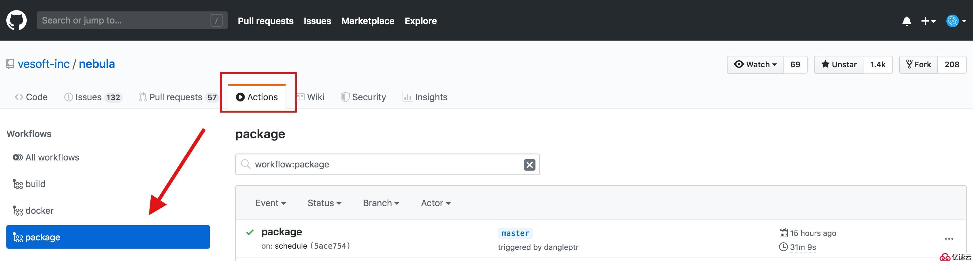
Task: Switch to the Code tab
Action: tap(31, 97)
